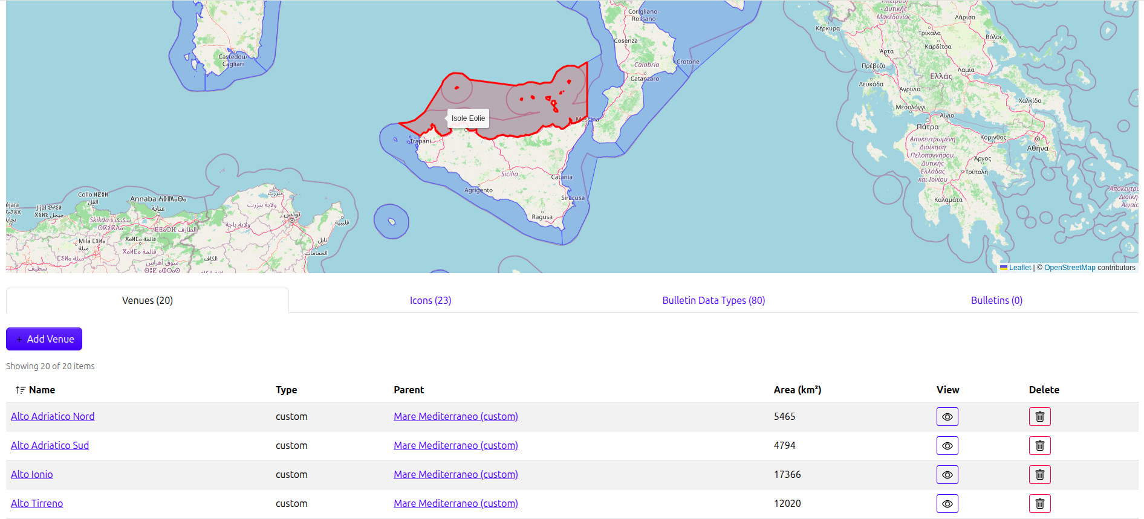Image resolution: width=1144 pixels, height=519 pixels.
Task: Sort the table by Name column
Action: (x=36, y=390)
